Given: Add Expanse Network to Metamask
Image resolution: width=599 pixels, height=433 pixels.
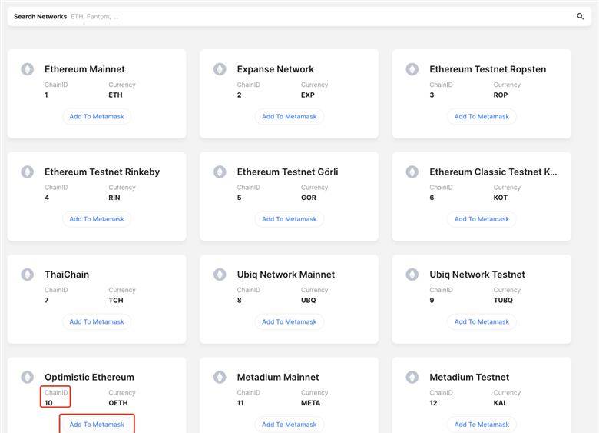Looking at the screenshot, I should tap(290, 116).
